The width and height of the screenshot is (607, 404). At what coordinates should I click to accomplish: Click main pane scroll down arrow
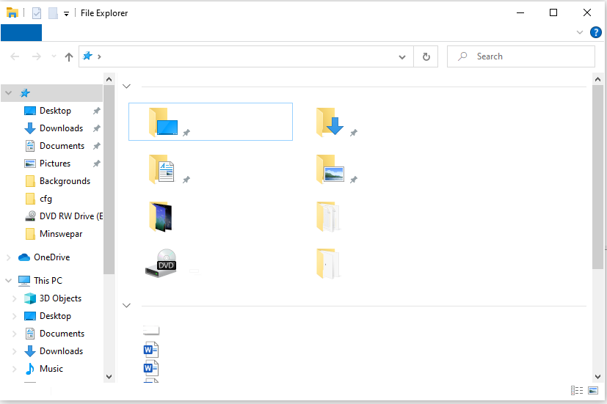pos(597,377)
